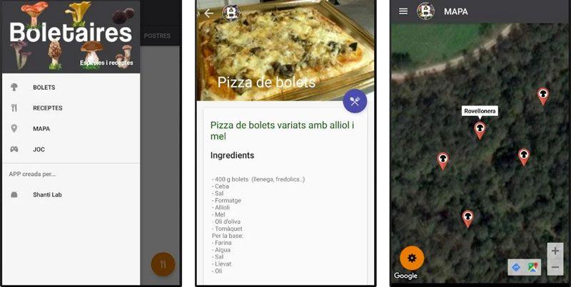Click the JOC gamepad icon
This screenshot has height=287, width=571.
[x=14, y=150]
